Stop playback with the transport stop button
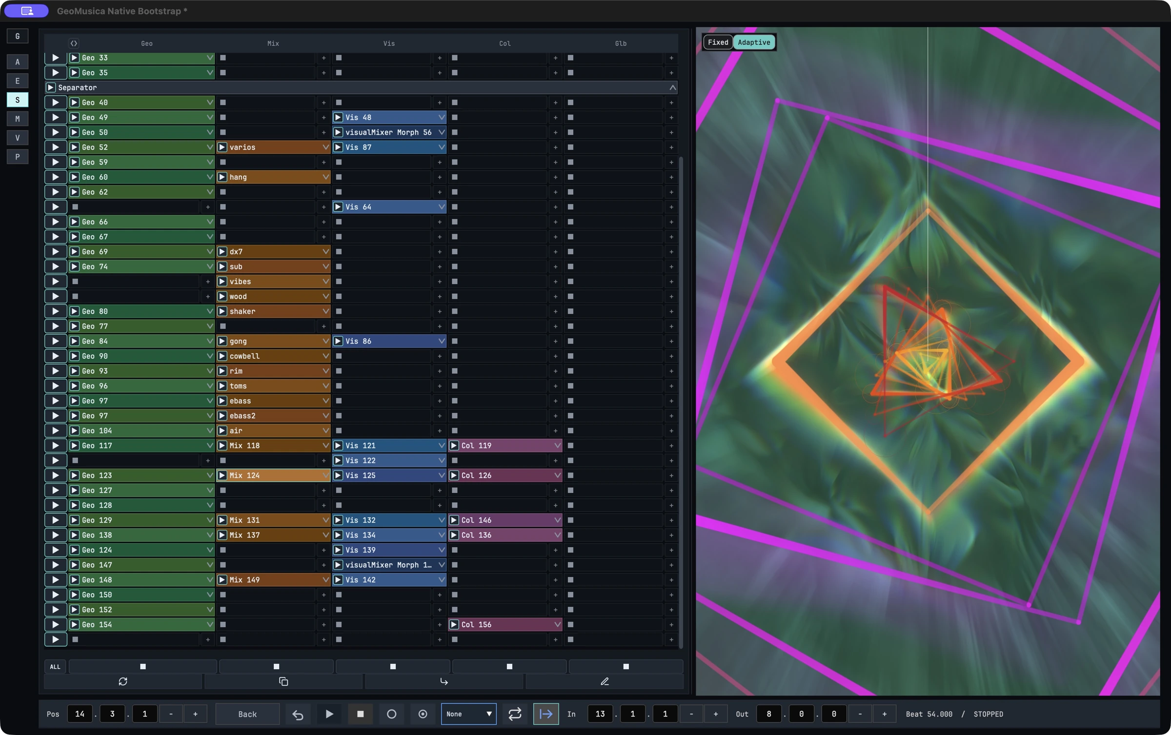The image size is (1171, 735). coord(361,714)
